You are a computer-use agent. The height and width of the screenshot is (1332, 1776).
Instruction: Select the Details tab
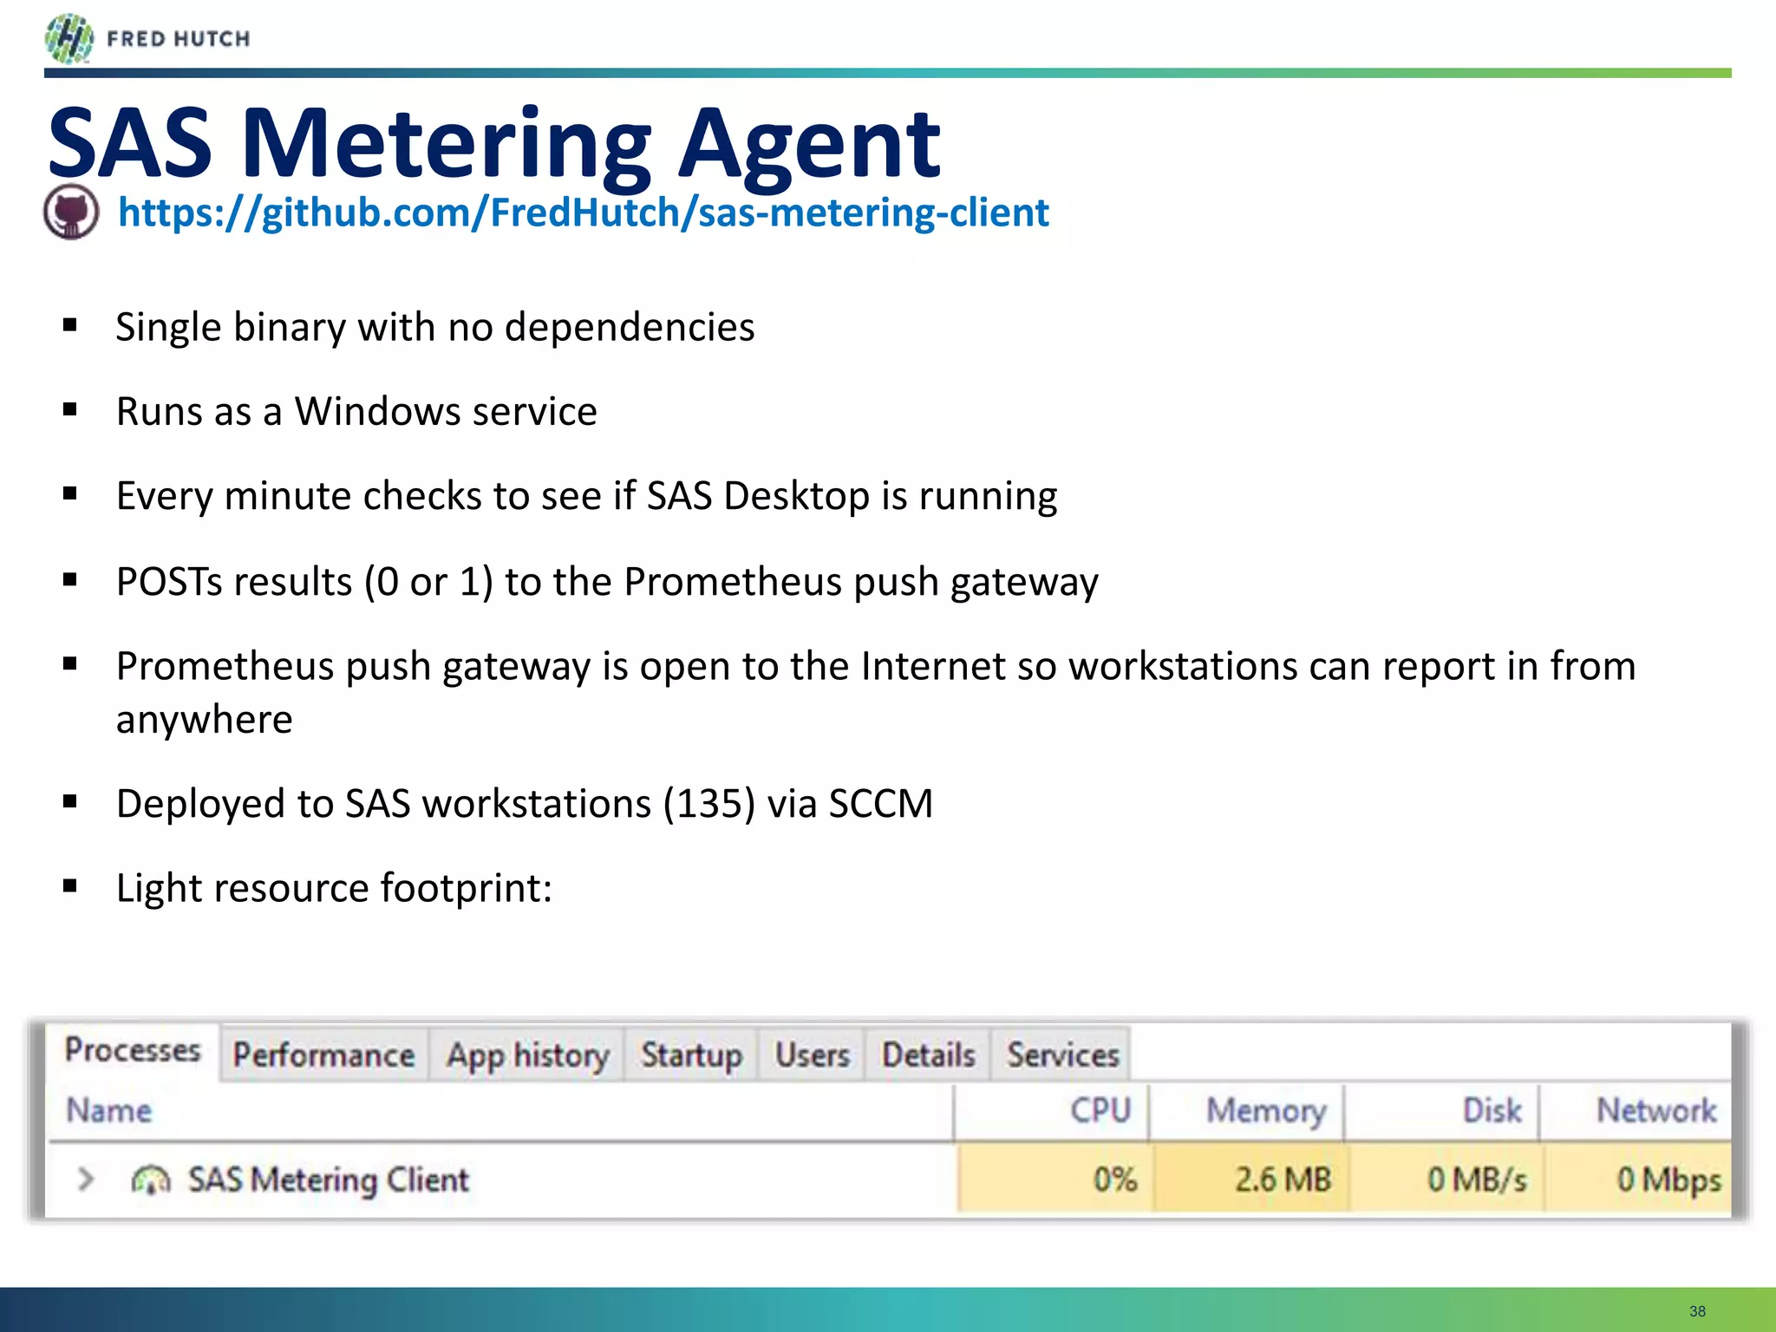coord(928,1054)
